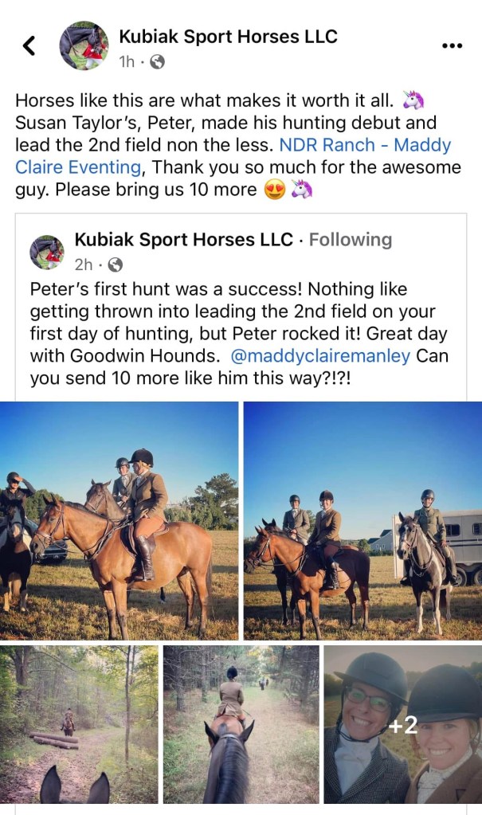
Task: Tap the Kubiak Sport Horses profile picture
Action: point(84,45)
